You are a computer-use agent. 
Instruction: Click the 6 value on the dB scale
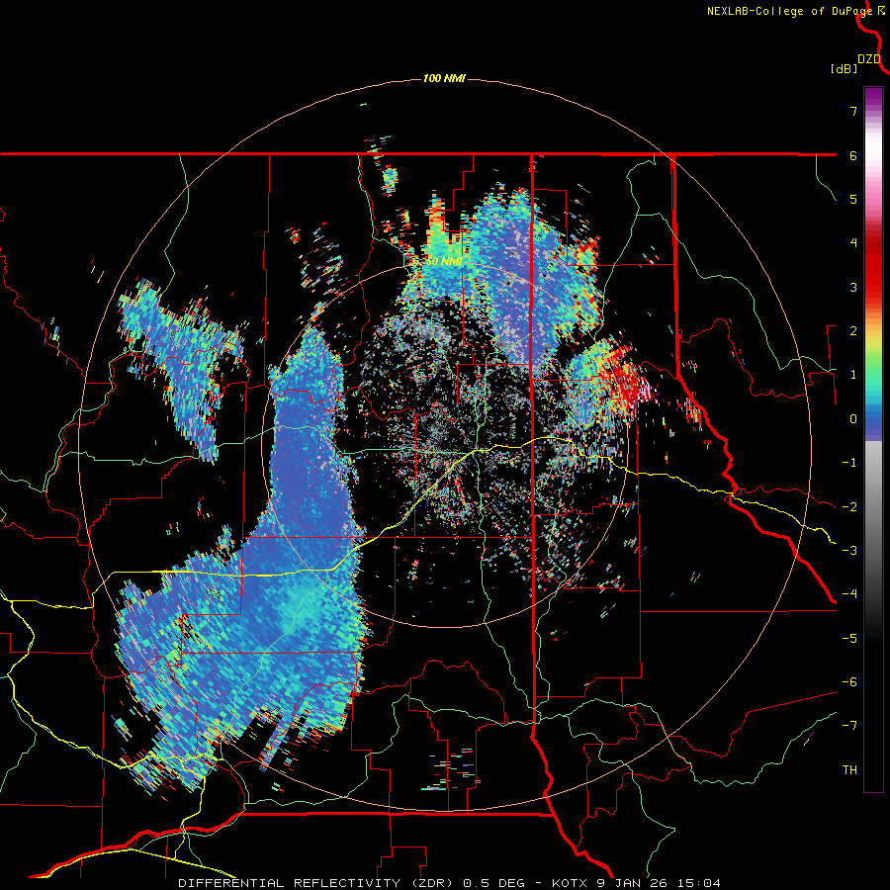point(853,155)
